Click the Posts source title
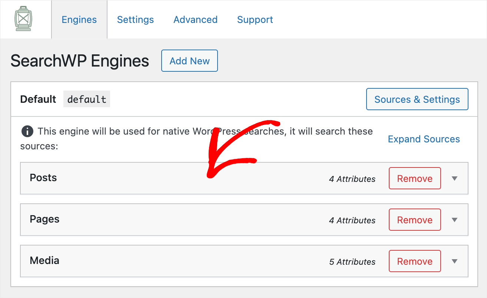Viewport: 487px width, 298px height. tap(43, 178)
